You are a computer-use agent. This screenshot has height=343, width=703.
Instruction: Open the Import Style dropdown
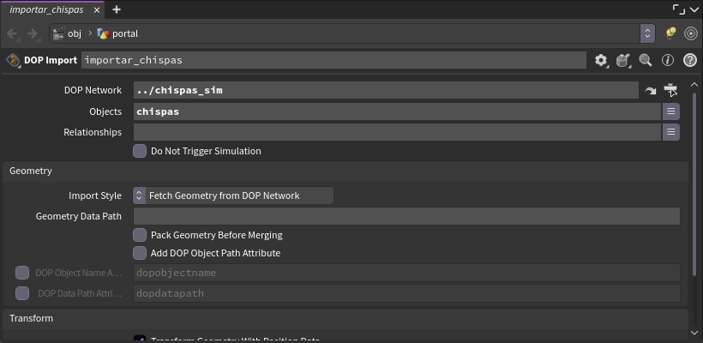pyautogui.click(x=233, y=196)
